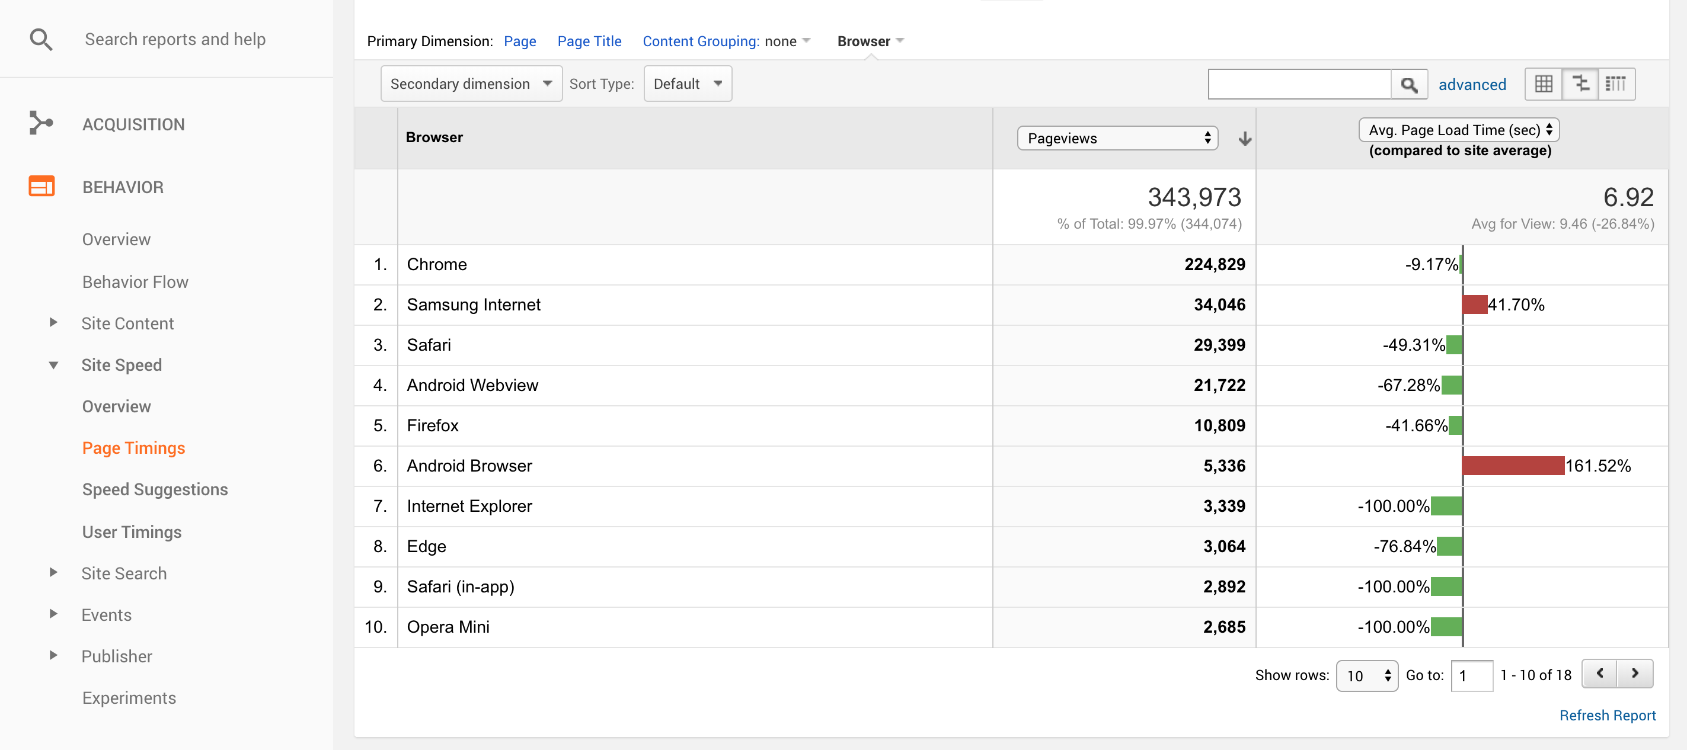Open the Secondary dimension dropdown
Screen dimensions: 1687x750
point(471,84)
